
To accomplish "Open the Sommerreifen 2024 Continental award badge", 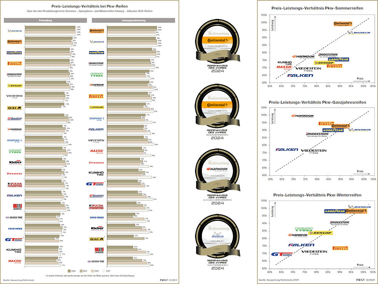I will tap(217, 112).
